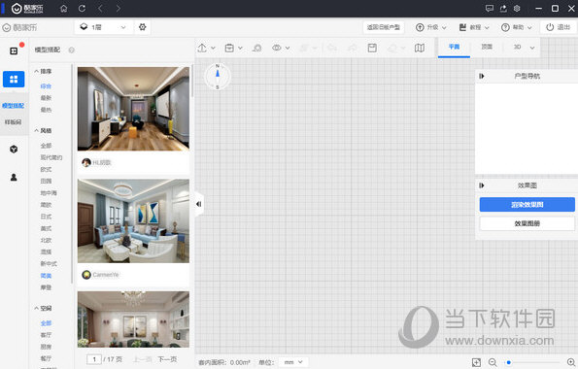Screen dimensions: 578x369
Task: Click the 退出 exit button
Action: (x=559, y=27)
